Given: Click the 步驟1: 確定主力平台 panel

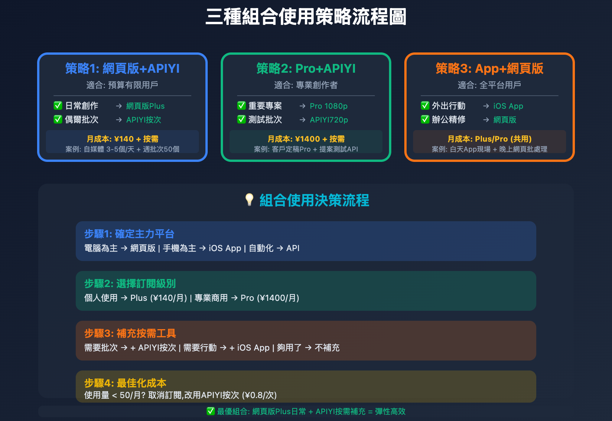Looking at the screenshot, I should 306,241.
